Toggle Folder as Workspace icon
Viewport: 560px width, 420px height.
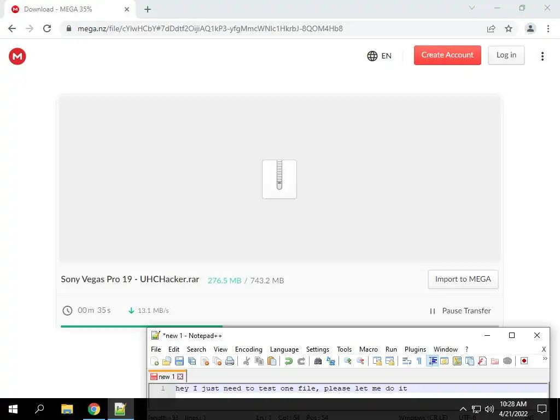point(494,361)
